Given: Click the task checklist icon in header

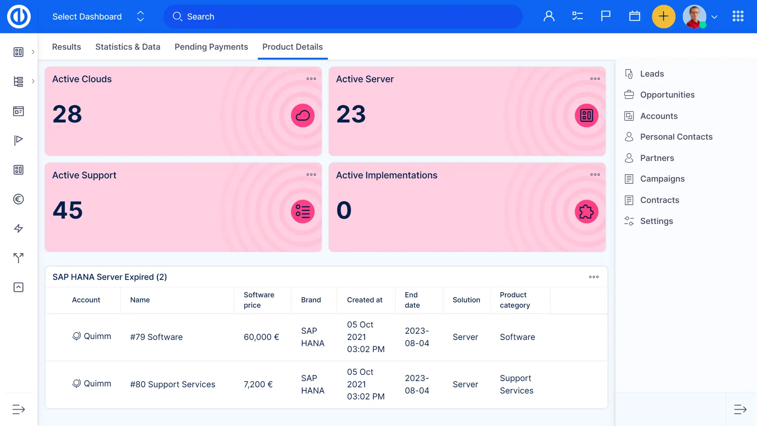Looking at the screenshot, I should pyautogui.click(x=577, y=16).
